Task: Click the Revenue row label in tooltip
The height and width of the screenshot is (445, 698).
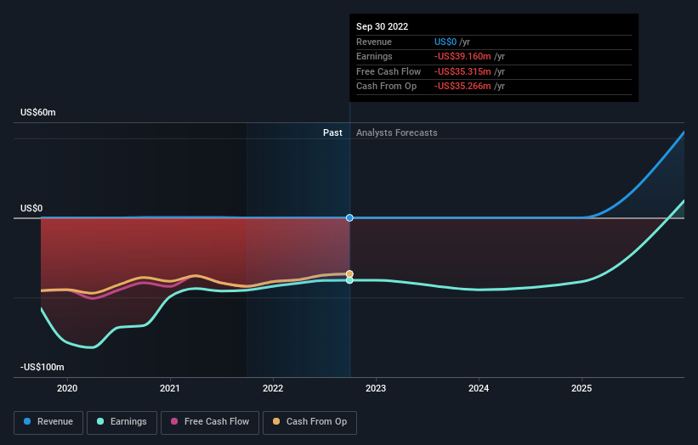Action: [x=374, y=42]
